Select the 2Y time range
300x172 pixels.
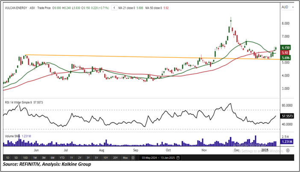point(80,158)
